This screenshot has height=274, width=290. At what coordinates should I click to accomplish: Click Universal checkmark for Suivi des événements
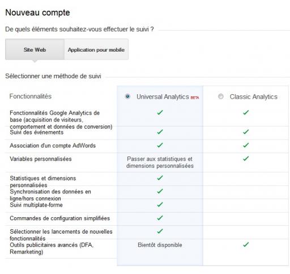(x=160, y=132)
